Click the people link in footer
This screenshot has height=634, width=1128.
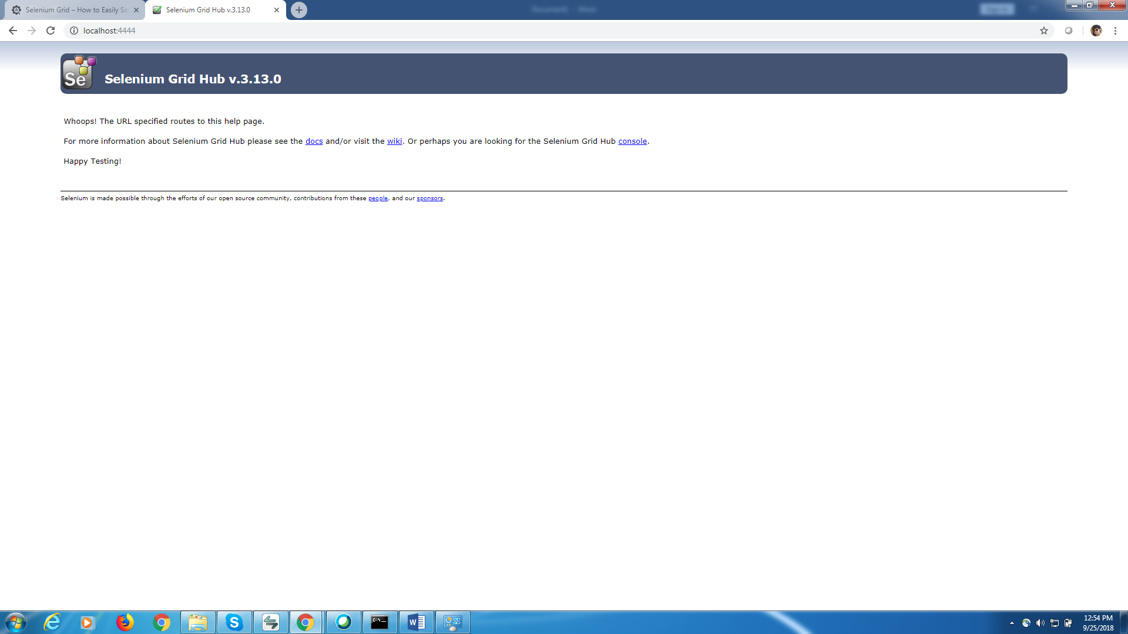point(378,198)
